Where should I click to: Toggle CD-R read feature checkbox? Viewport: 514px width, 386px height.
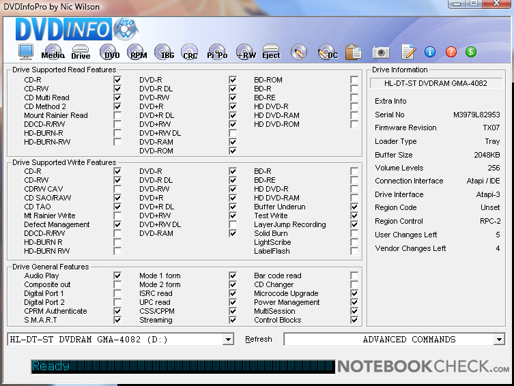[x=117, y=80]
